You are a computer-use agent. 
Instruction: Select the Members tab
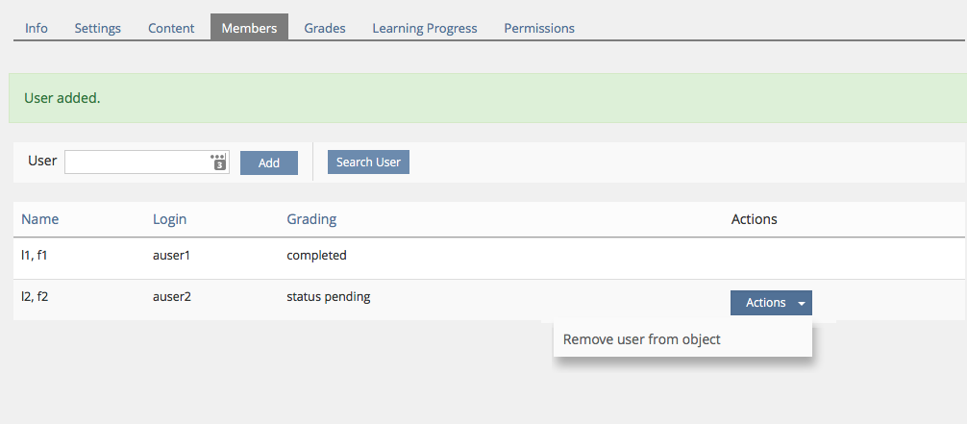(x=249, y=28)
